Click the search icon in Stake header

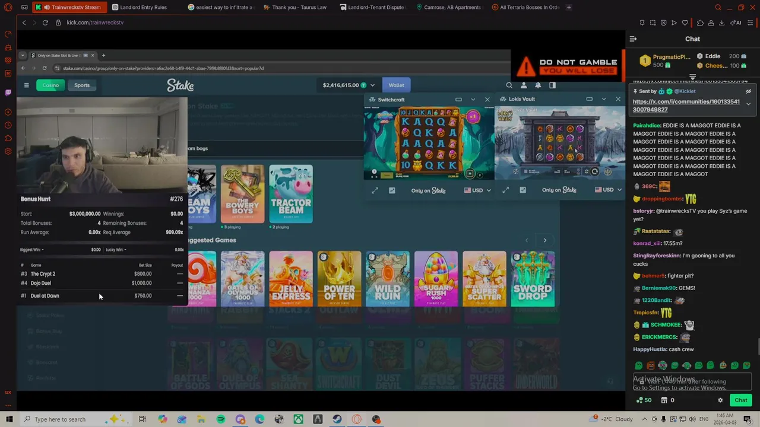coord(509,85)
